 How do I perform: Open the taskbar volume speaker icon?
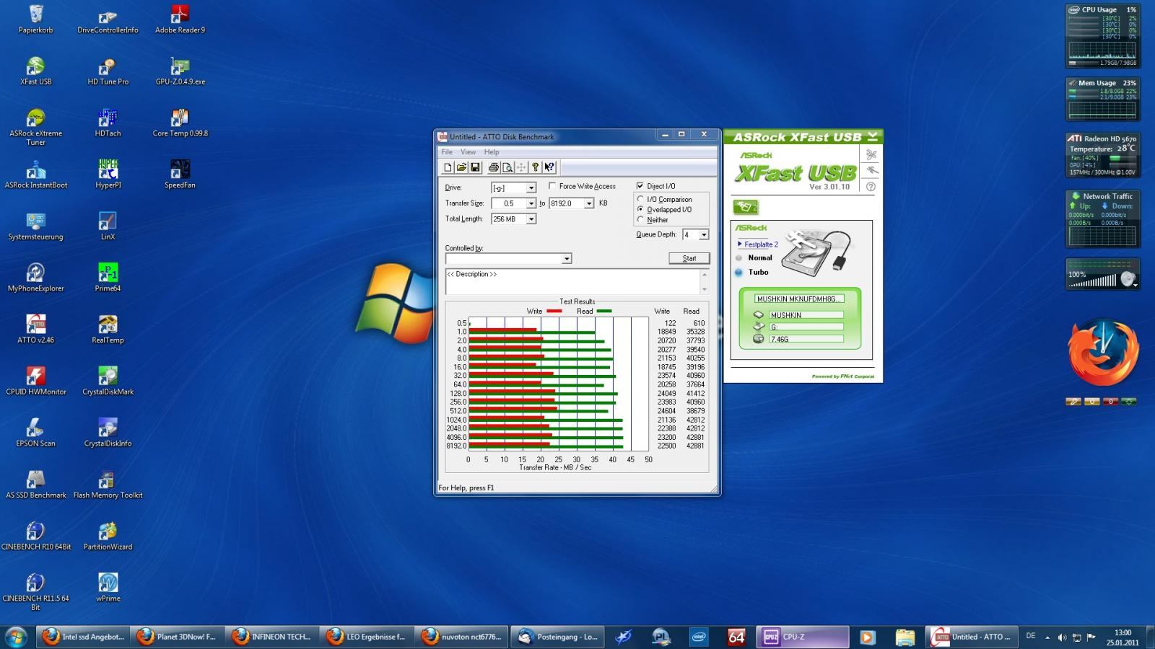click(1062, 637)
